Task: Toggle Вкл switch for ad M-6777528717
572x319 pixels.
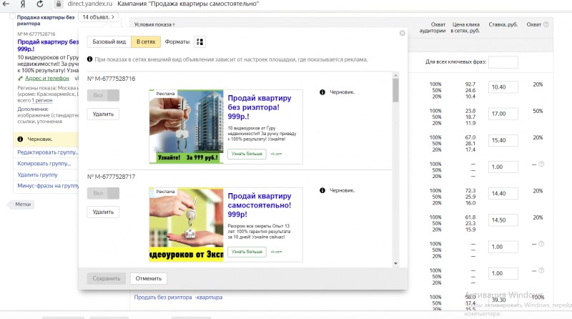Action: click(x=103, y=193)
